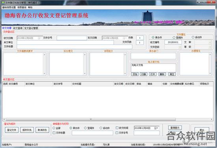
Task: Enable the 收文时间 checkbox
Action: (x=117, y=128)
